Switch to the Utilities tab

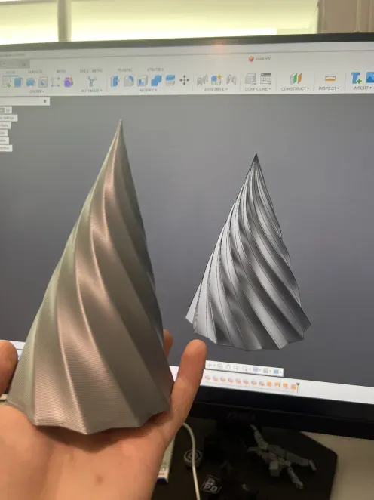[155, 69]
